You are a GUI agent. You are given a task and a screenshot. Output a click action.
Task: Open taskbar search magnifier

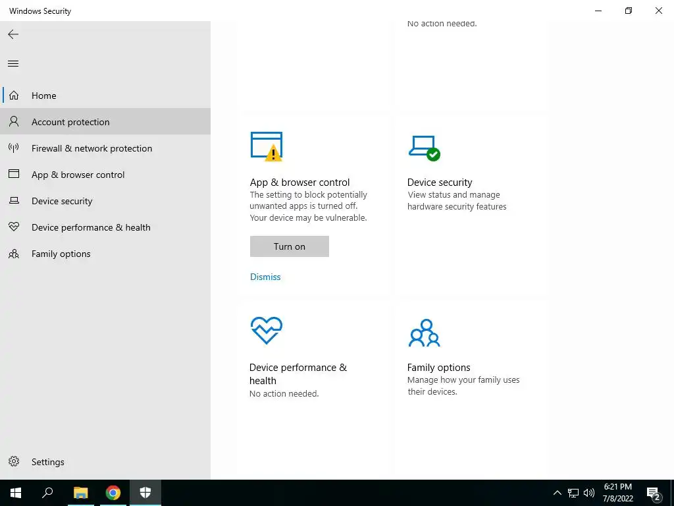[x=47, y=493]
